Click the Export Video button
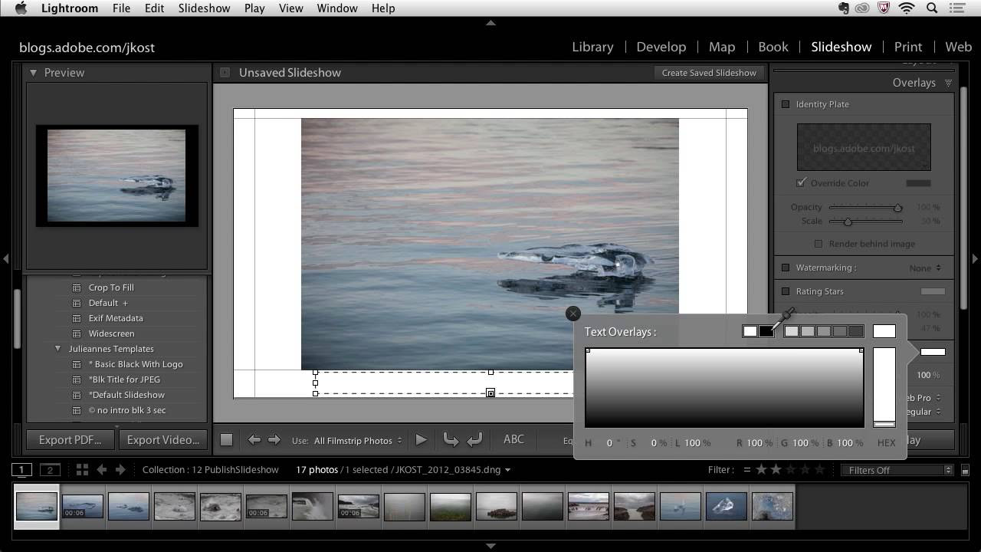The width and height of the screenshot is (981, 552). [163, 439]
